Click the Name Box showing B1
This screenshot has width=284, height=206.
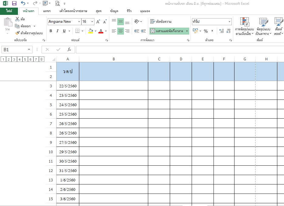point(17,49)
